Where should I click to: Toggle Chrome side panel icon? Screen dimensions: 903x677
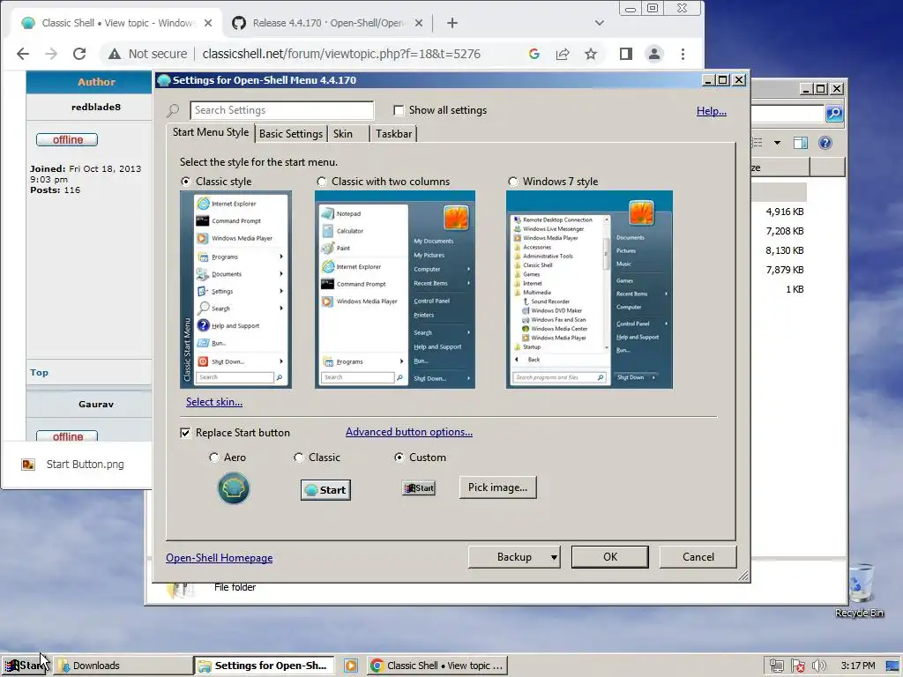[x=626, y=54]
